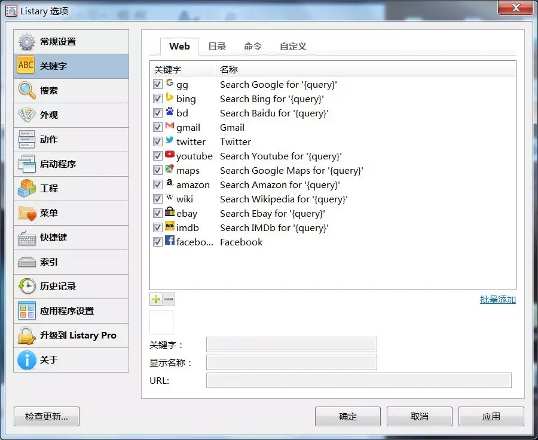Open the App Settings (应用程序设置) icon
Screen dimensions: 538x440
coord(27,310)
